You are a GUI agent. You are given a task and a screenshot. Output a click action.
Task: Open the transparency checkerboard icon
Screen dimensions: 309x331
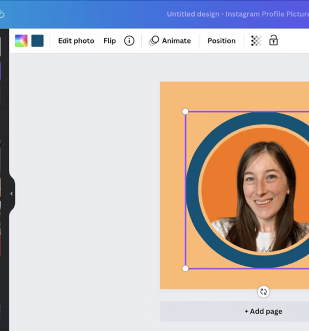point(256,40)
